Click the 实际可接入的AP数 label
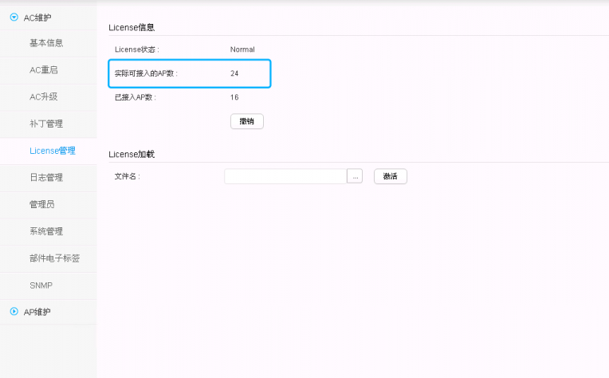Screen dimensions: 609x378 pos(146,73)
